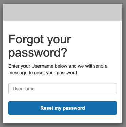Viewport: 126px width, 127px height.
Task: Click the "Forgot your" heading line
Action: pyautogui.click(x=40, y=39)
